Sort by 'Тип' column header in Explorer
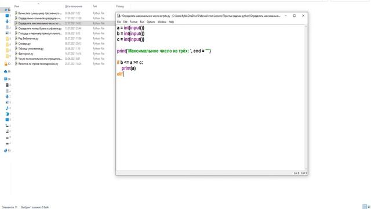Image resolution: width=371 pixels, height=209 pixels. point(94,6)
